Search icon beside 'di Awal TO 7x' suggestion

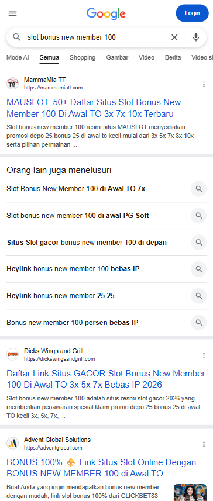pos(198,189)
